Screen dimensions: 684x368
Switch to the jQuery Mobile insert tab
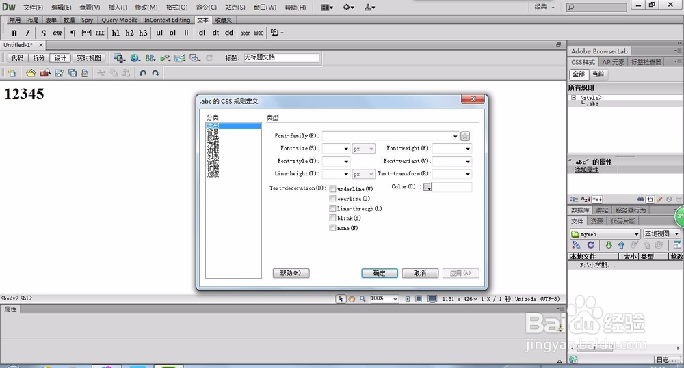[118, 20]
